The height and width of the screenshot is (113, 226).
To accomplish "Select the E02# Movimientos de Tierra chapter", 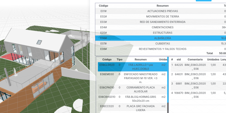I will point(162,16).
